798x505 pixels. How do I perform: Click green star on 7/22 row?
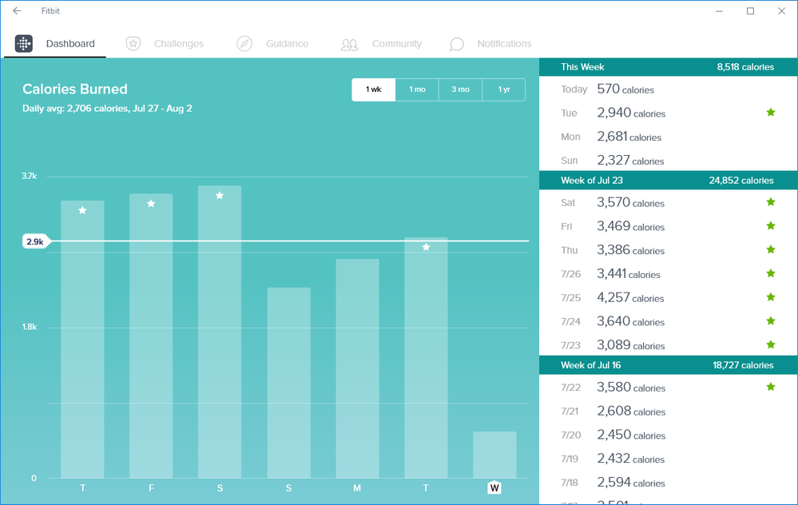pyautogui.click(x=771, y=387)
